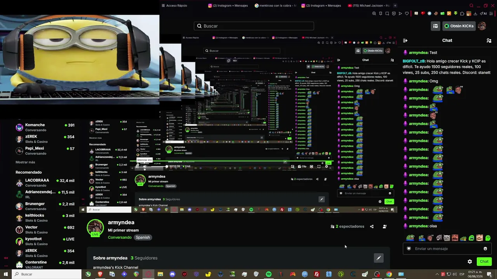Switch to the Acceso Rápido tab

click(x=174, y=6)
